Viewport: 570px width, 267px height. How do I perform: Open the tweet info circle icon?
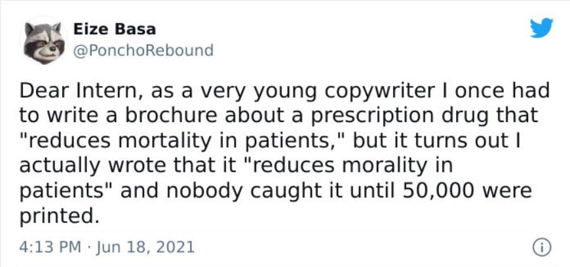tap(541, 247)
